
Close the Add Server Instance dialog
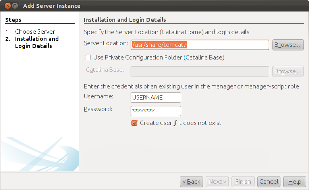[8, 6]
